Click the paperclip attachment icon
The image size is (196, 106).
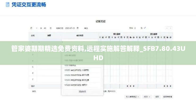[x=145, y=28]
